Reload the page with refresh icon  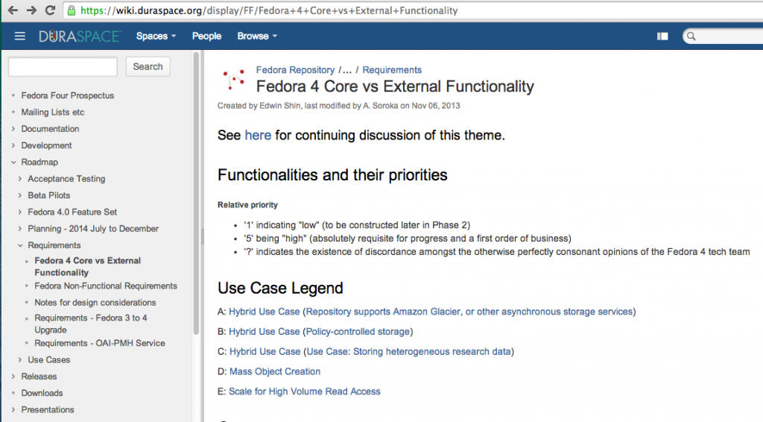(x=50, y=10)
